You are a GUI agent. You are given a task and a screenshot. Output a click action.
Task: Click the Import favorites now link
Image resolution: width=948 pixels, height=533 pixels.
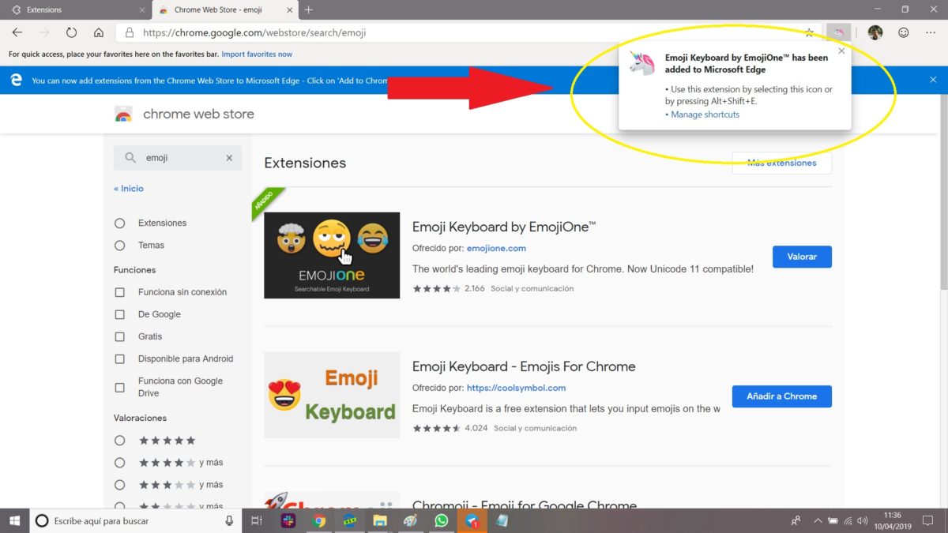point(257,54)
